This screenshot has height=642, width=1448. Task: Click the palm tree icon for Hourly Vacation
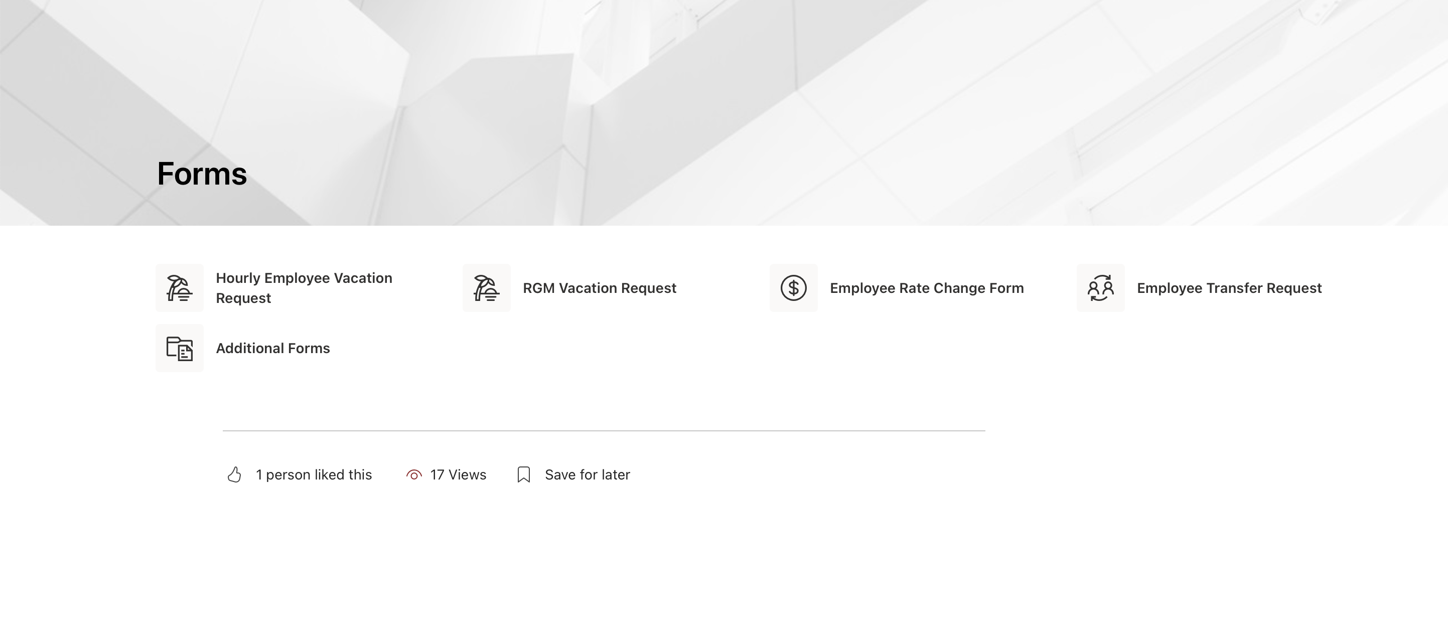click(179, 287)
